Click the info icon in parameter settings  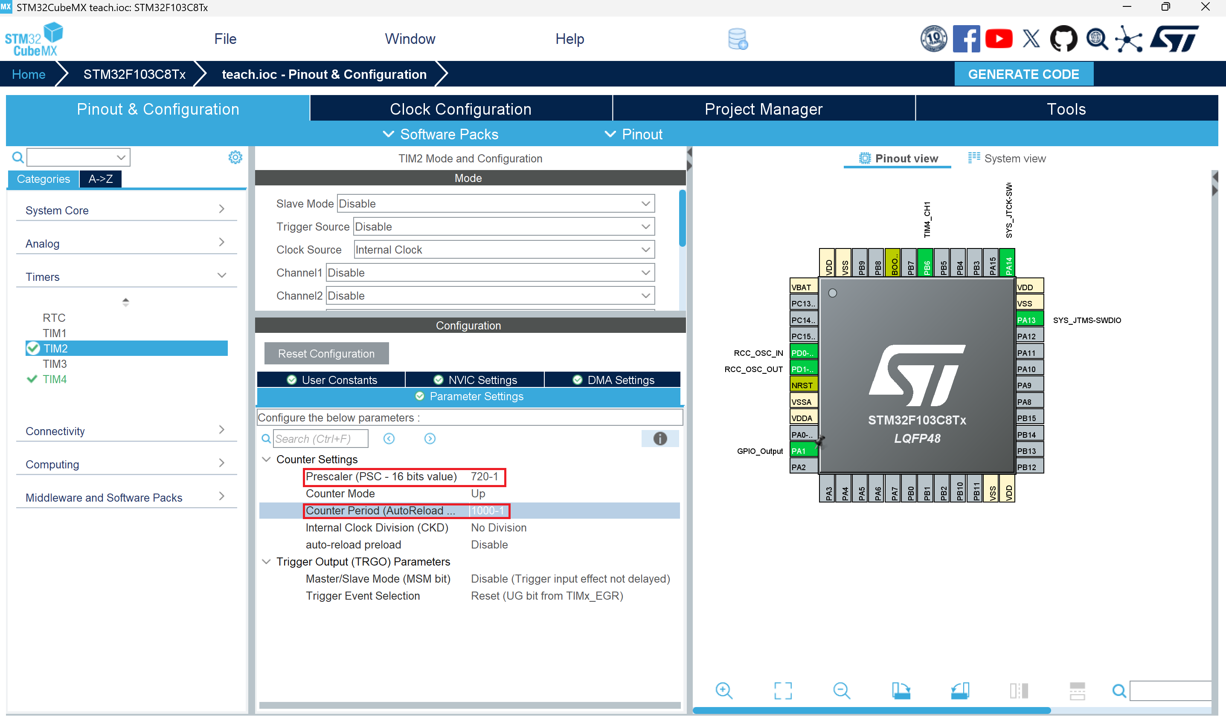pos(659,439)
